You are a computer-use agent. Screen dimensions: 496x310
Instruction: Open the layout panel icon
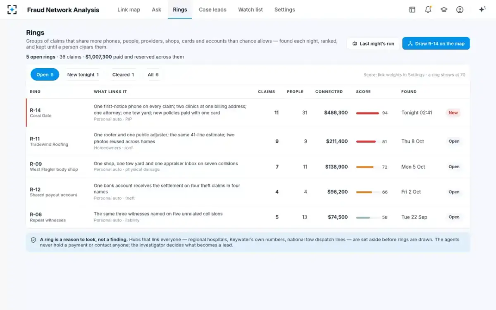tap(412, 10)
